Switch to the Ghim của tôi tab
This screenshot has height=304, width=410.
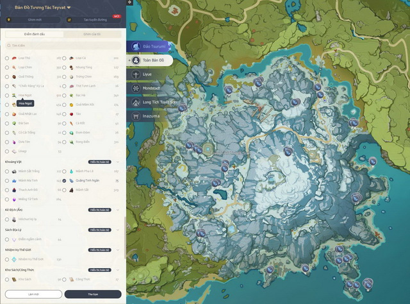pos(92,34)
